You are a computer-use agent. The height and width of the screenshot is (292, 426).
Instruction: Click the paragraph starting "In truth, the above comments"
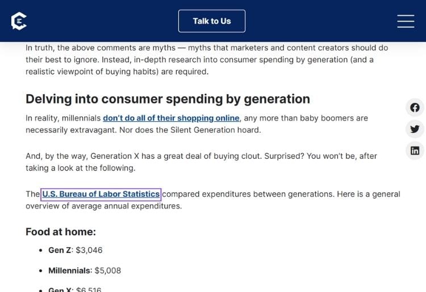207,60
